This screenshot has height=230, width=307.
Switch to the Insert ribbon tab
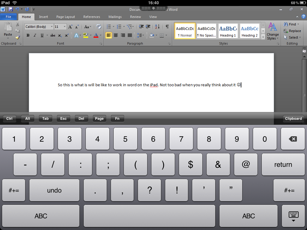43,17
